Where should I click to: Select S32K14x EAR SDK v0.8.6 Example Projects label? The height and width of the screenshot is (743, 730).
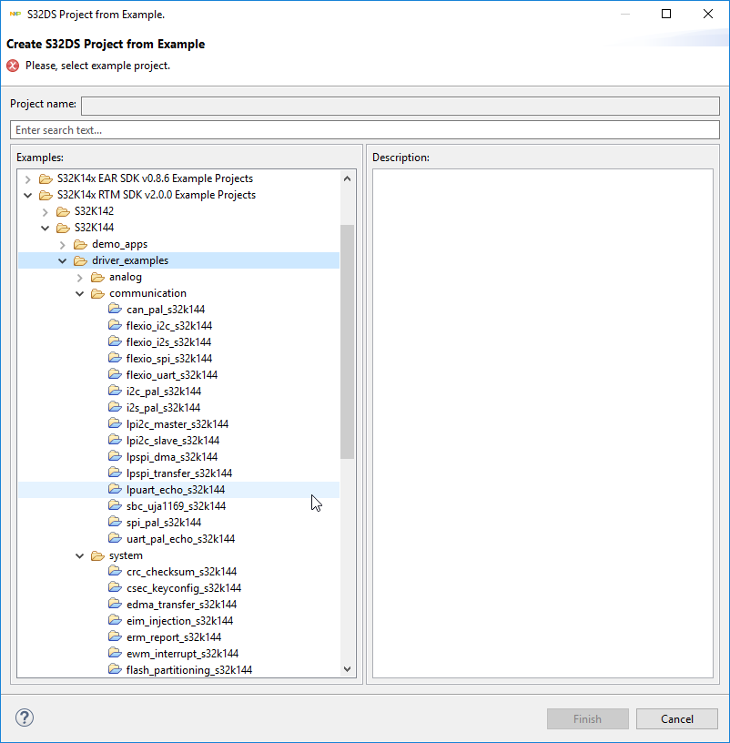[155, 178]
